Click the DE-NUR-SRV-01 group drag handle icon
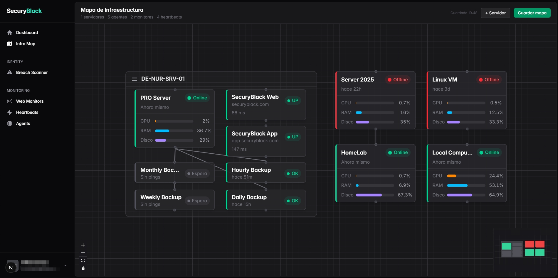This screenshot has height=278, width=558. 135,79
